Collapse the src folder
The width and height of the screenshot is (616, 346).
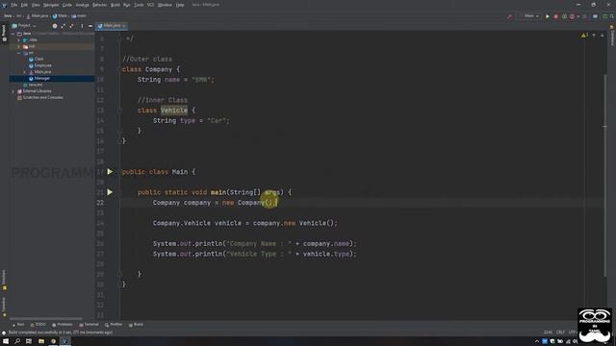19,53
